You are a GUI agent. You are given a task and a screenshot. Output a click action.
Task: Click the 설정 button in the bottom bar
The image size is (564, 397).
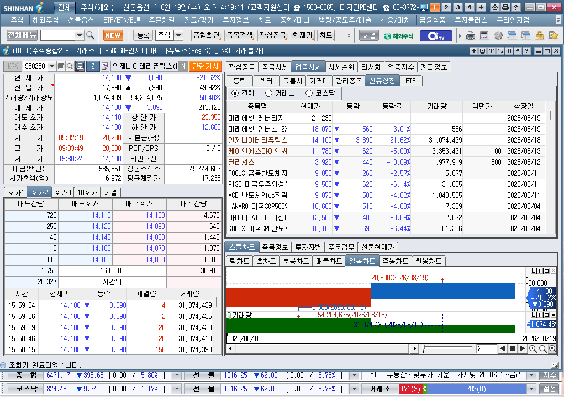549,389
